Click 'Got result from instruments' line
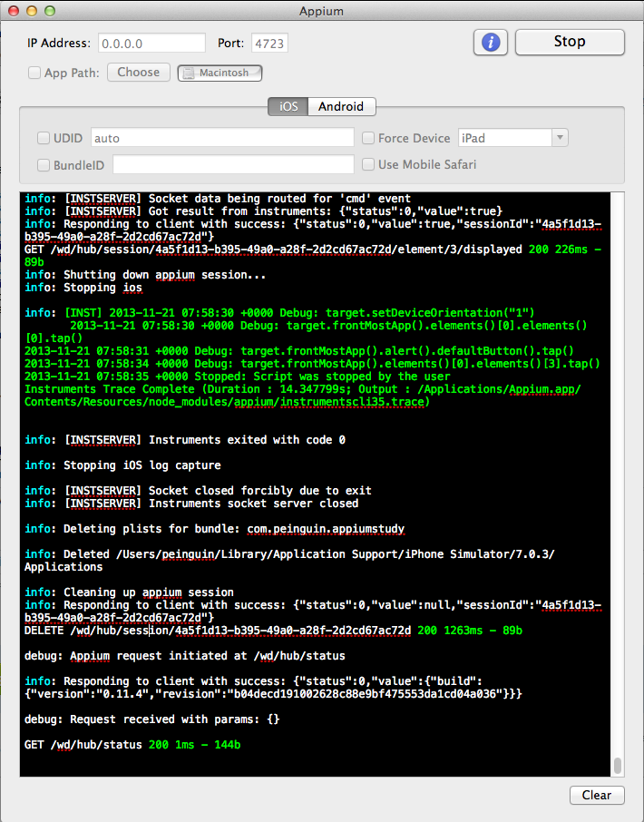 coord(263,211)
